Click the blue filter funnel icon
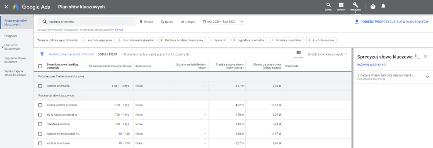 [42, 54]
